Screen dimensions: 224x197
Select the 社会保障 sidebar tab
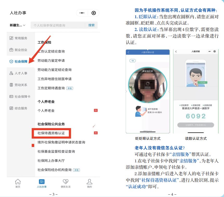click(21, 62)
